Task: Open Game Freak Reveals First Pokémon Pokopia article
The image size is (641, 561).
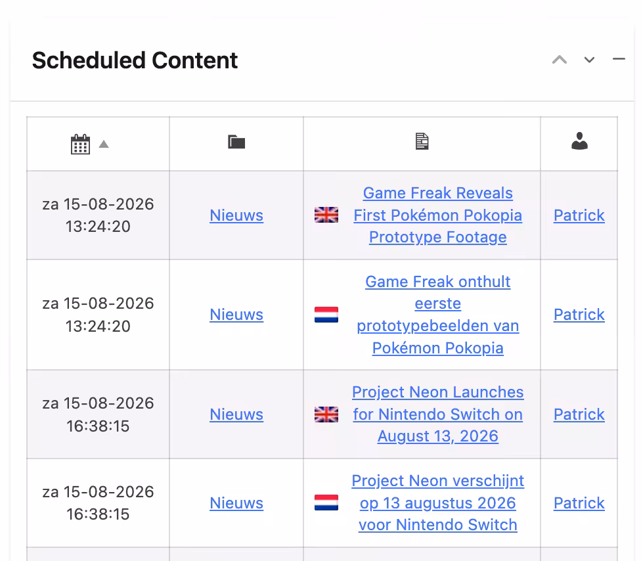Action: click(438, 215)
